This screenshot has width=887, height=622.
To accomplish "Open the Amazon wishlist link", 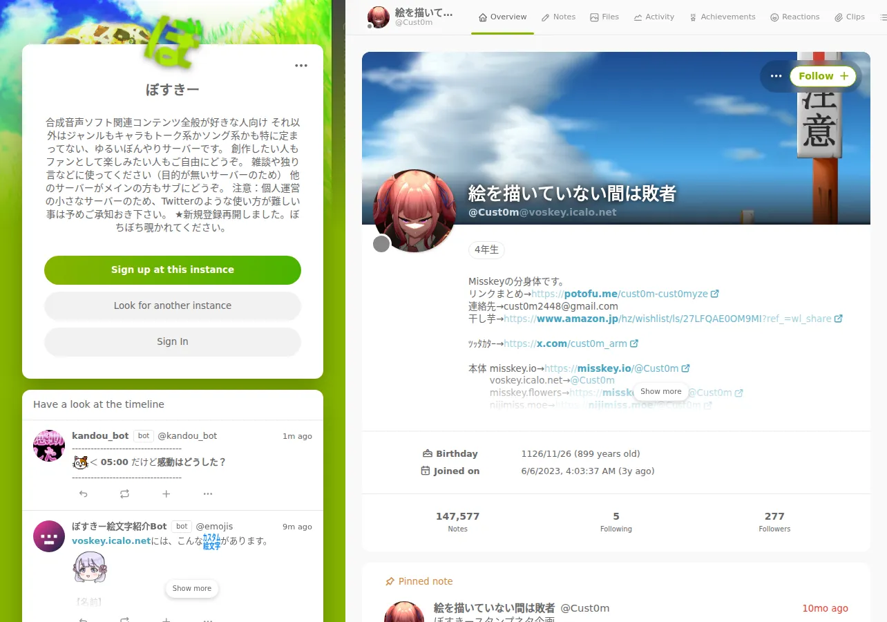I will (673, 319).
